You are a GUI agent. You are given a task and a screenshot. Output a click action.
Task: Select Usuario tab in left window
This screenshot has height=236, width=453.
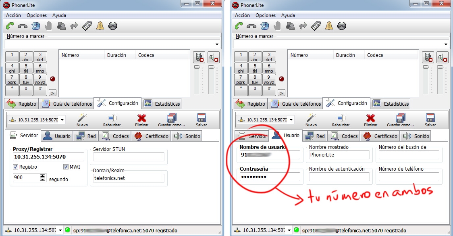(x=56, y=136)
